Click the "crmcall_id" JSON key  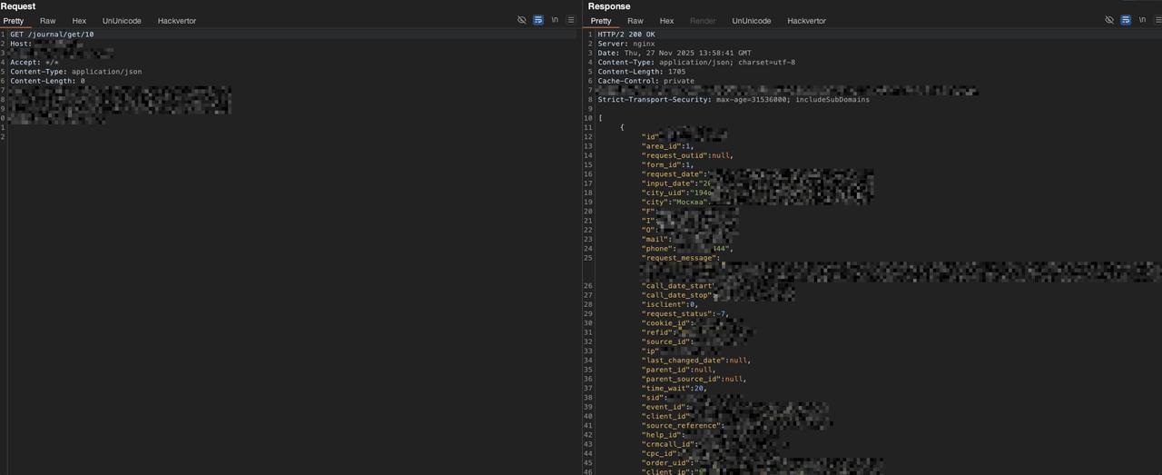pos(669,444)
